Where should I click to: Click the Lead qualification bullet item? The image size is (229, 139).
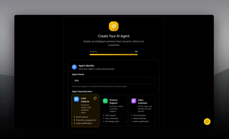click(84, 123)
